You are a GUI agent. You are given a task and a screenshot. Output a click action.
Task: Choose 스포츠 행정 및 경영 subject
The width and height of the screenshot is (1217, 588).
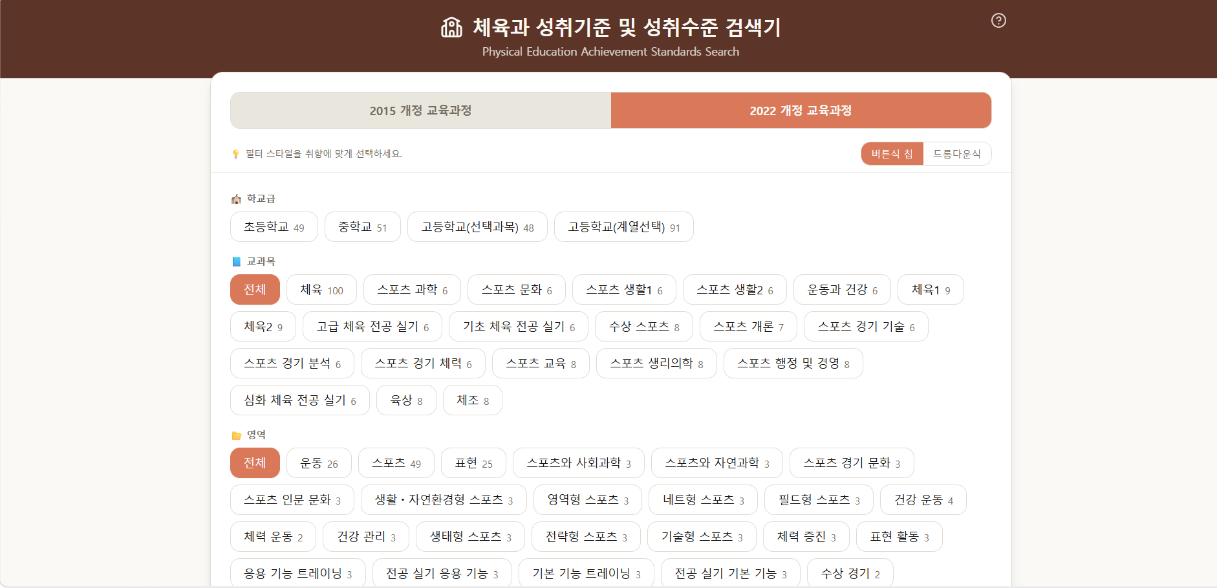793,364
